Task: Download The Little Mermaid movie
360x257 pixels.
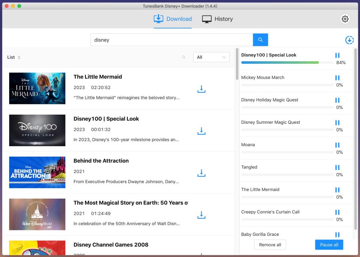Action: [x=201, y=89]
